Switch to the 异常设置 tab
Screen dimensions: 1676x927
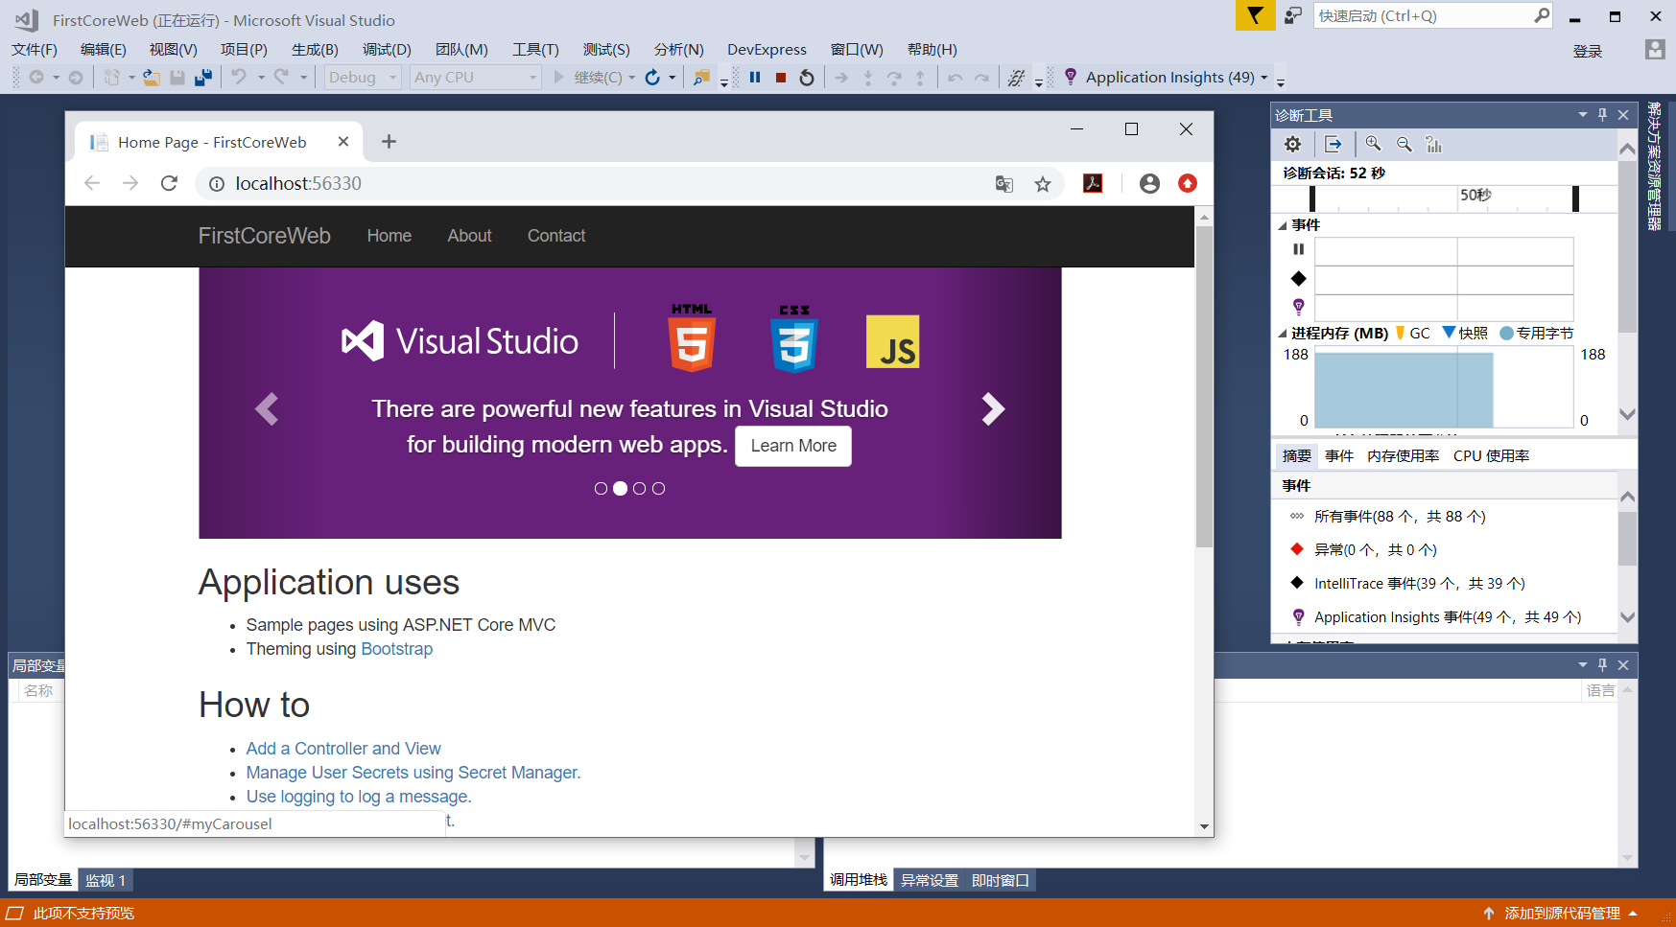(x=930, y=880)
